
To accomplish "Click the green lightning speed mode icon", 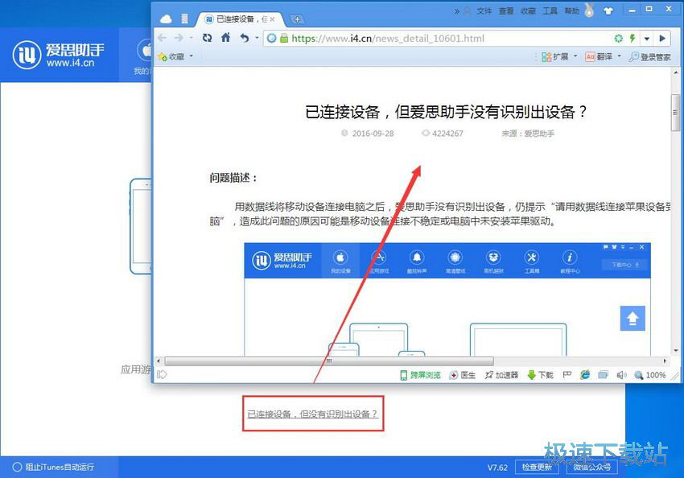I will (632, 39).
